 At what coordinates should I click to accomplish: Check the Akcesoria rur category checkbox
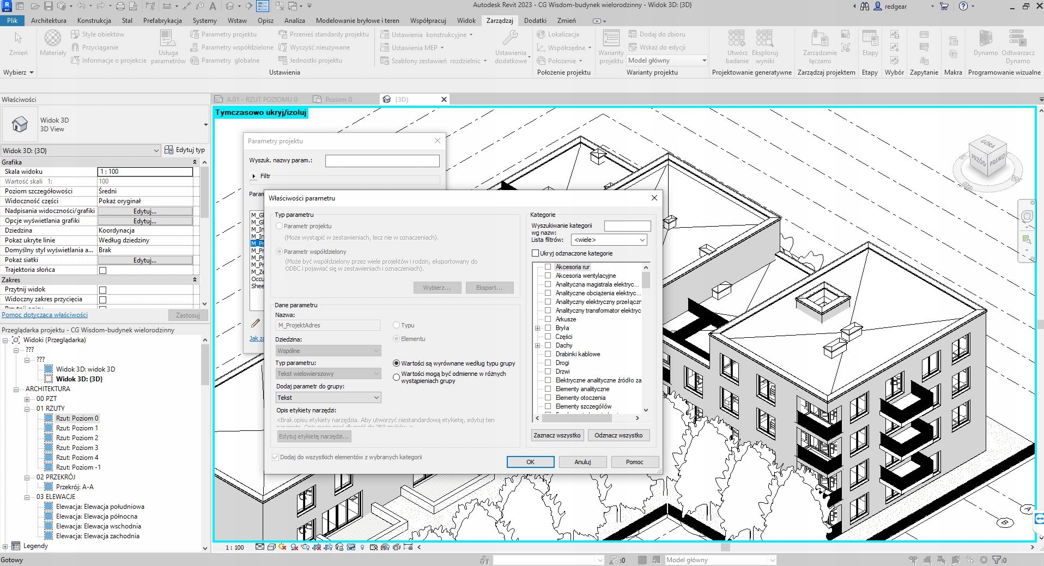coord(548,267)
